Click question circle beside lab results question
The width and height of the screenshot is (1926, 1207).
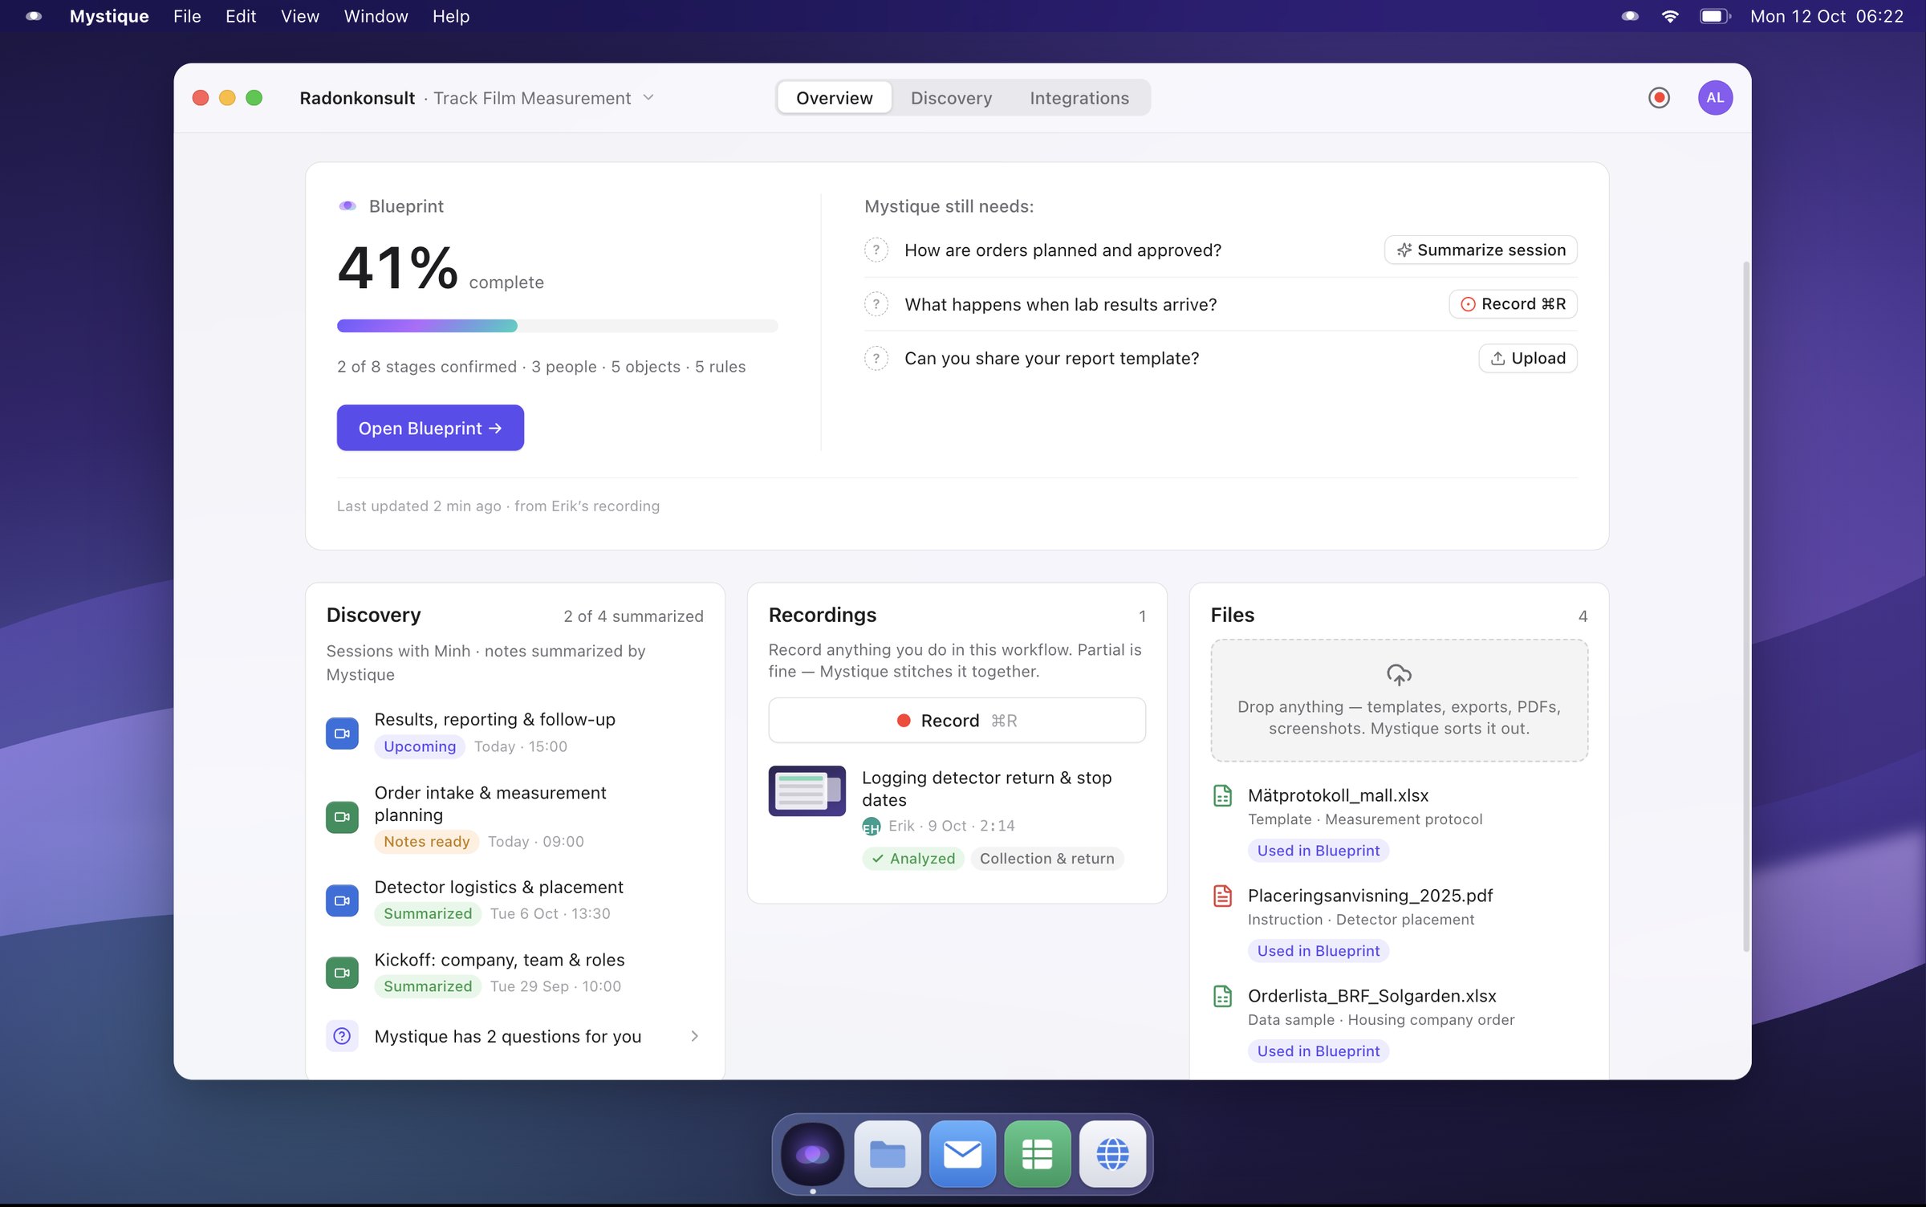coord(876,304)
